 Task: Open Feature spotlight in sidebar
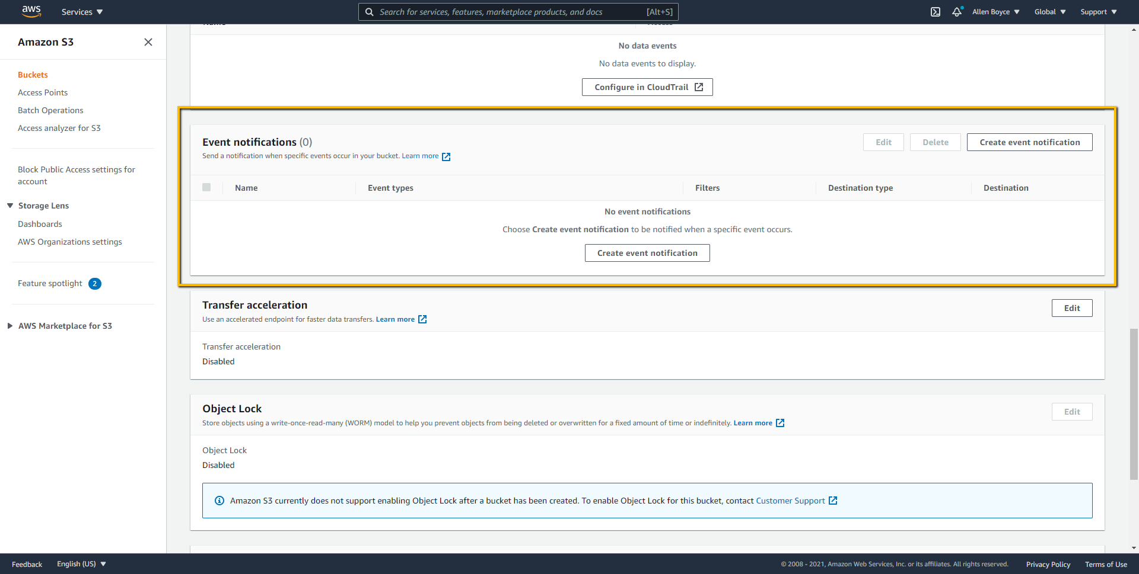point(50,283)
